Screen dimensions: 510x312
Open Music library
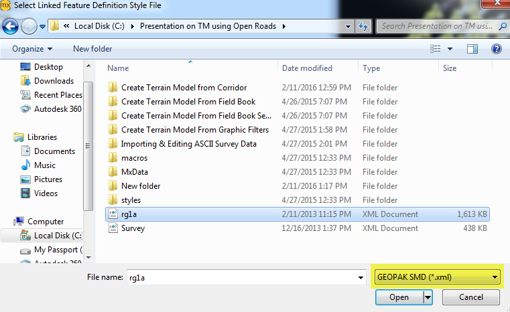(x=44, y=165)
